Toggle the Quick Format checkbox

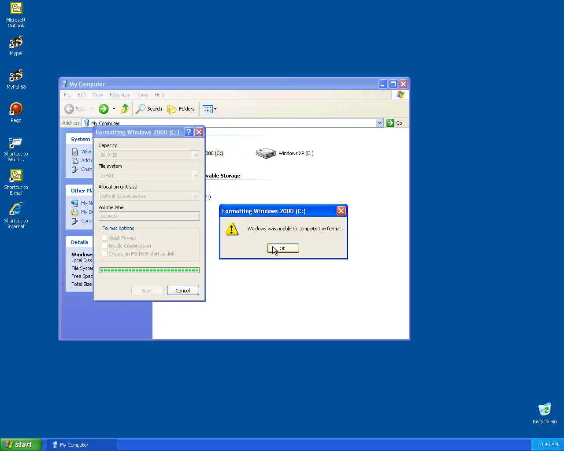105,238
